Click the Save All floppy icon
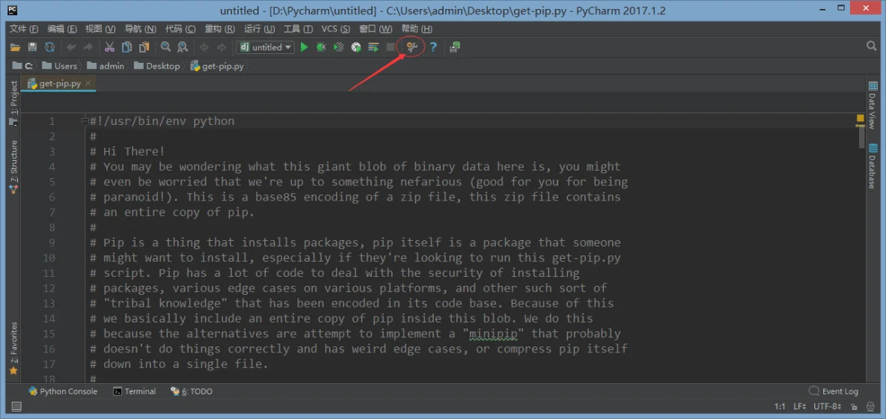 tap(32, 47)
